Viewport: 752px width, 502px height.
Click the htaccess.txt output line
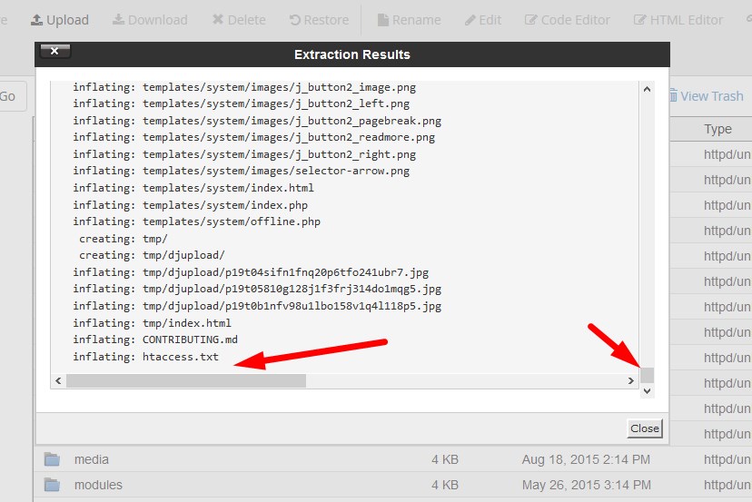[146, 357]
